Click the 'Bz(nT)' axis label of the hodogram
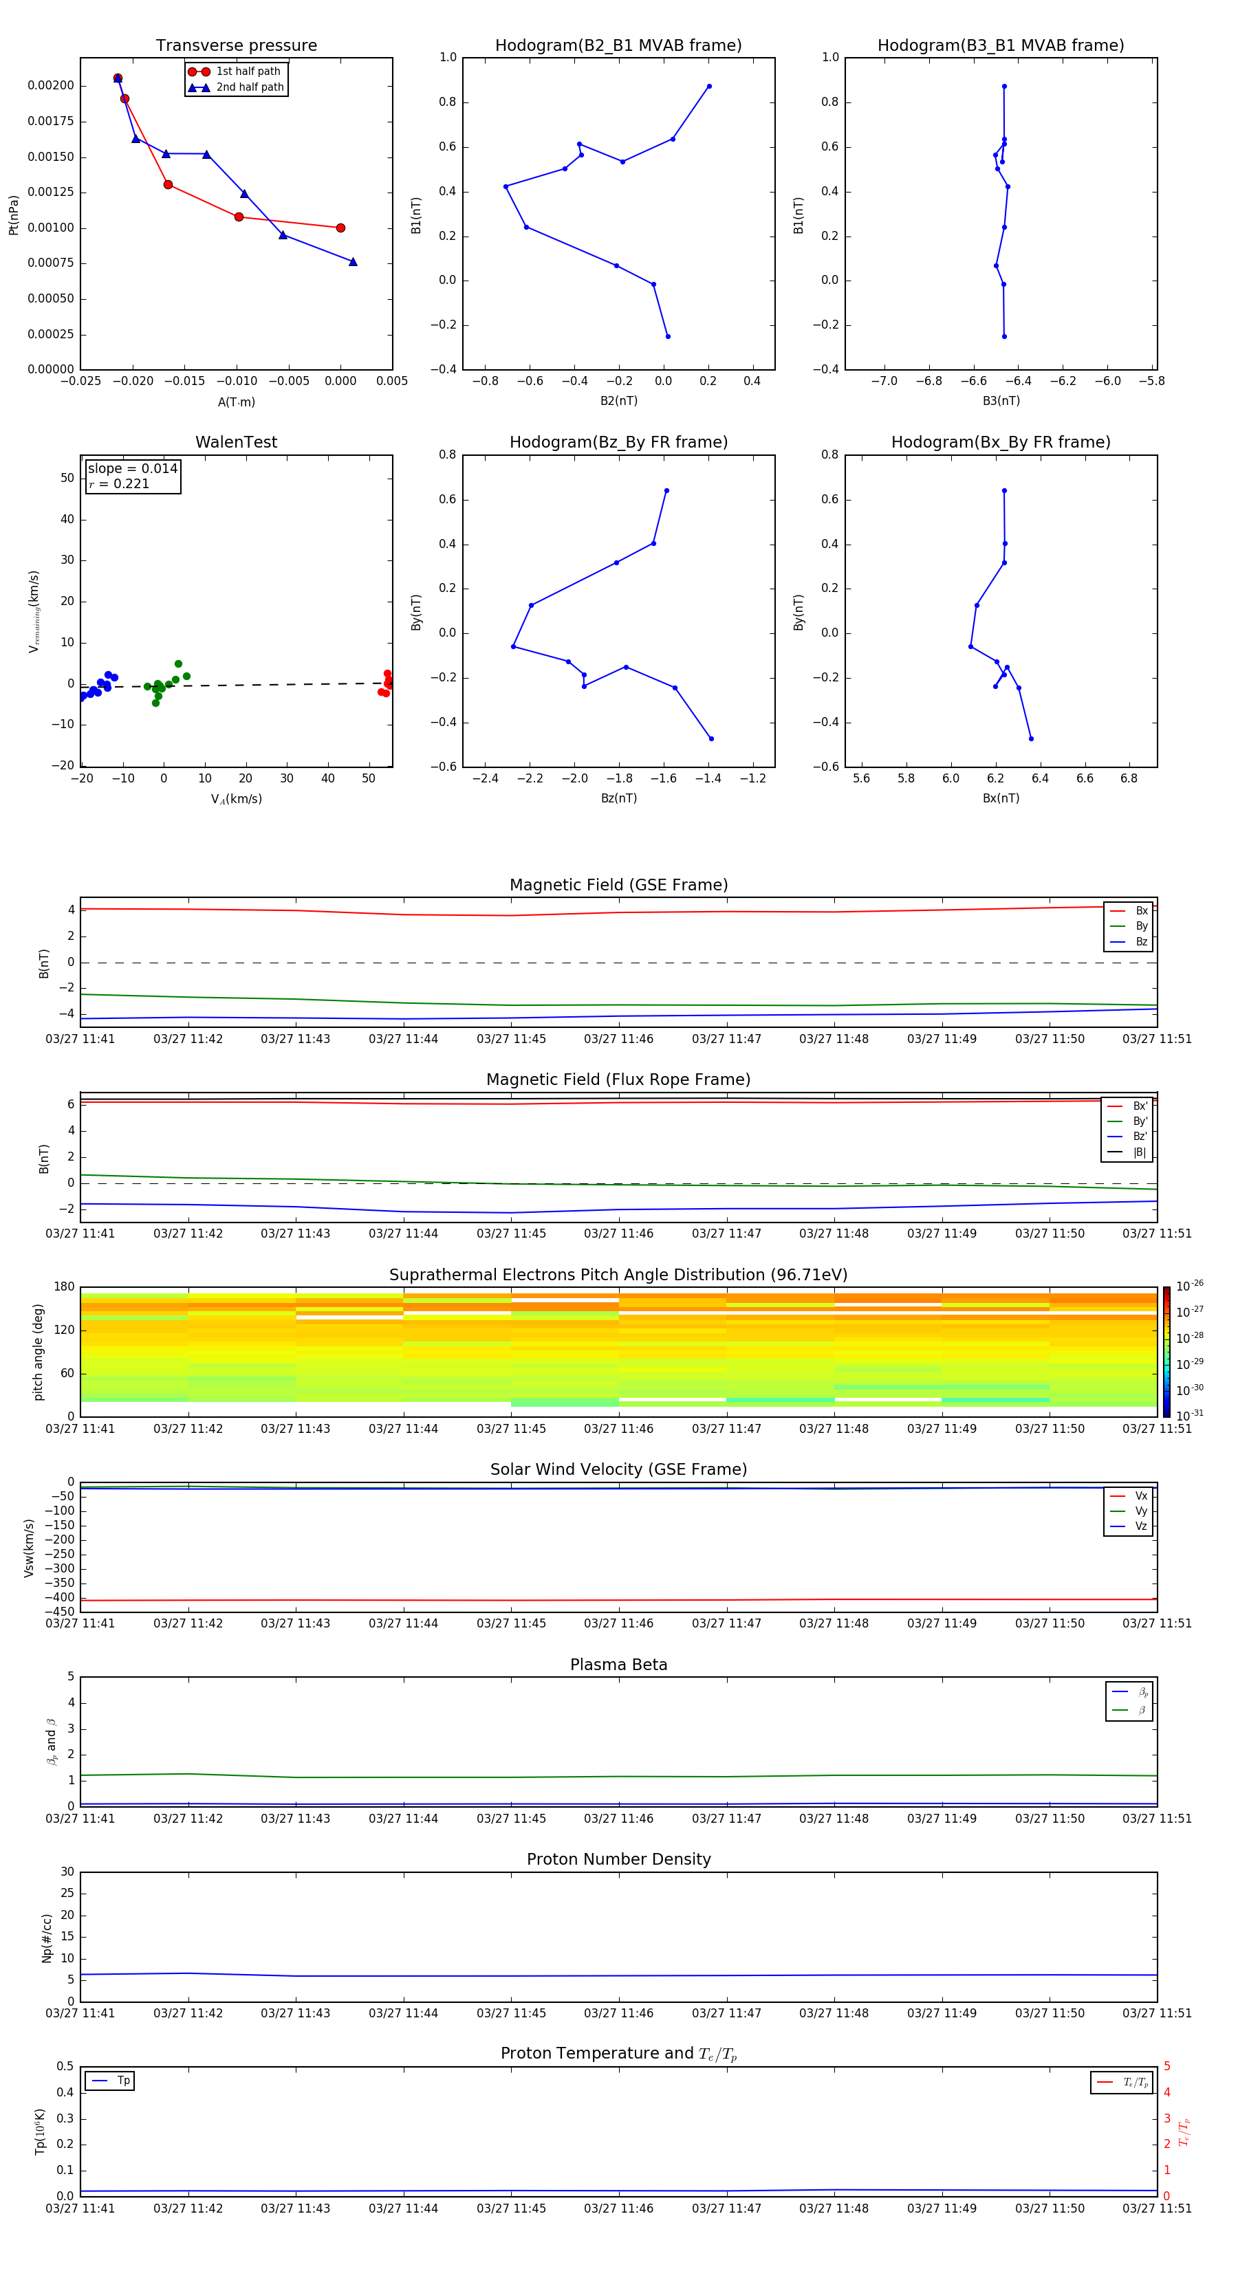Image resolution: width=1238 pixels, height=2269 pixels. pos(618,798)
